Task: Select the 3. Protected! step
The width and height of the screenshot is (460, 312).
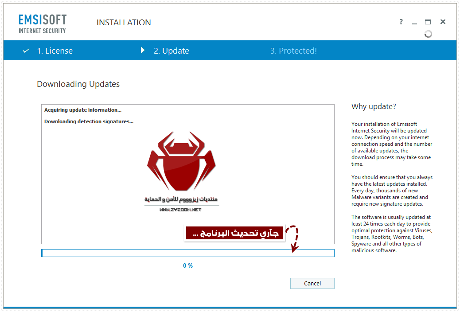Action: (293, 51)
